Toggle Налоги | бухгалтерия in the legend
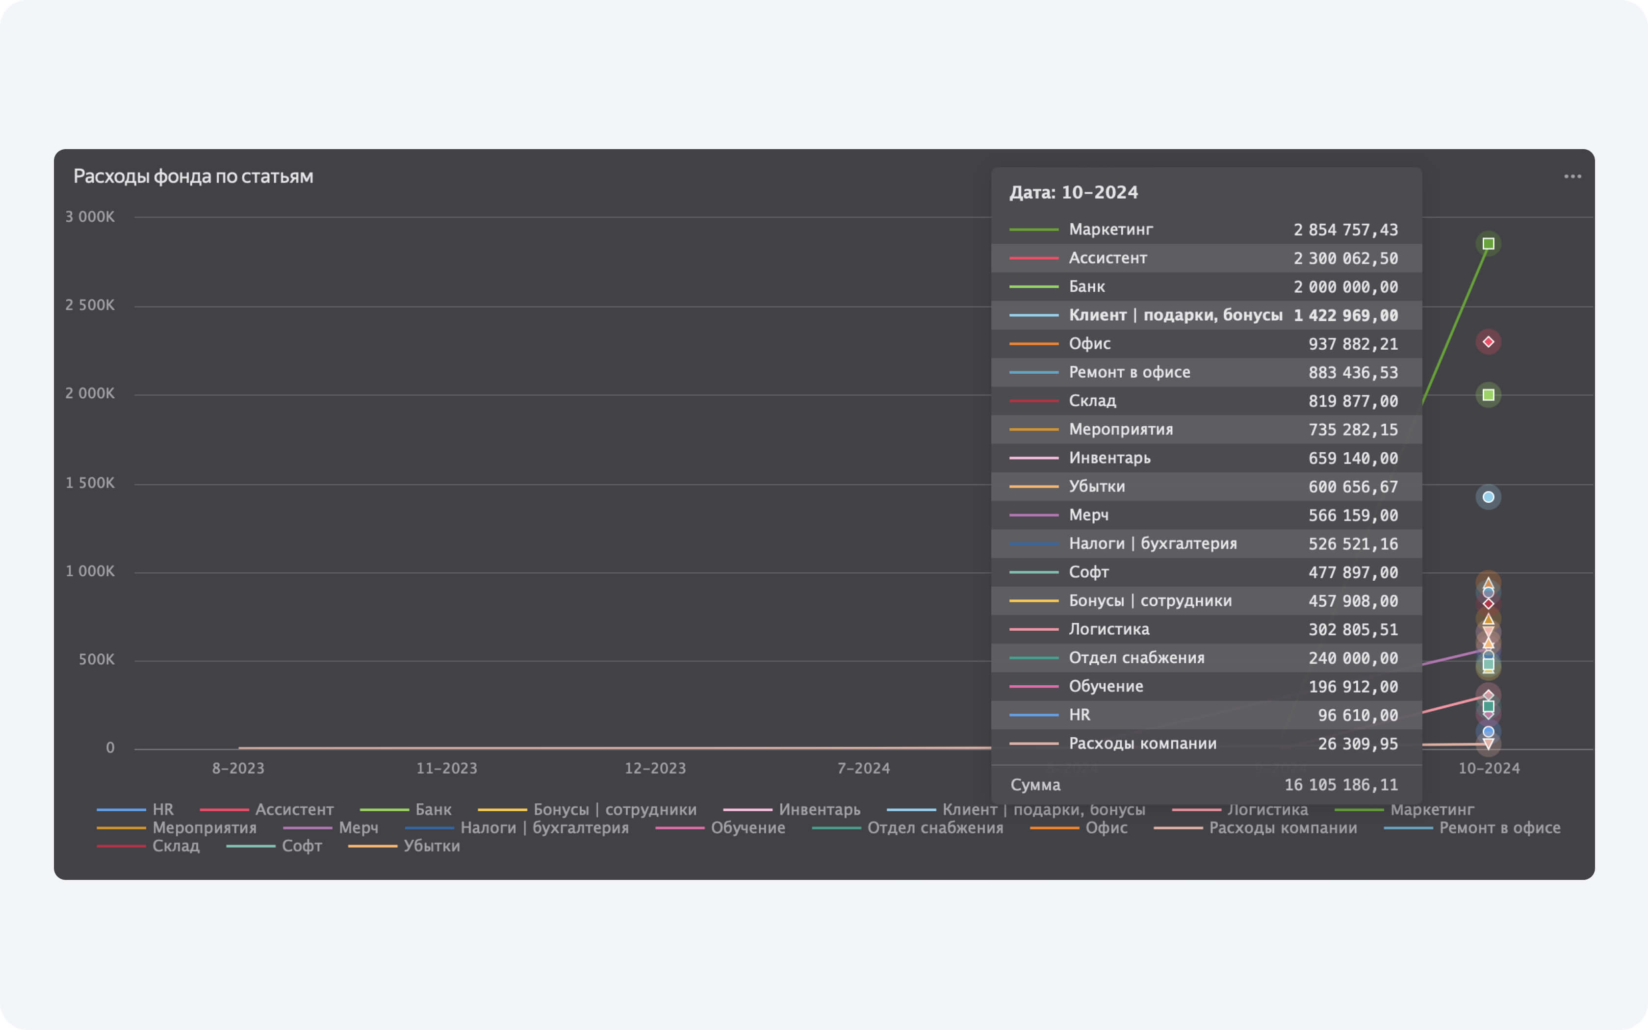Screen dimensions: 1648x1030 tap(544, 828)
